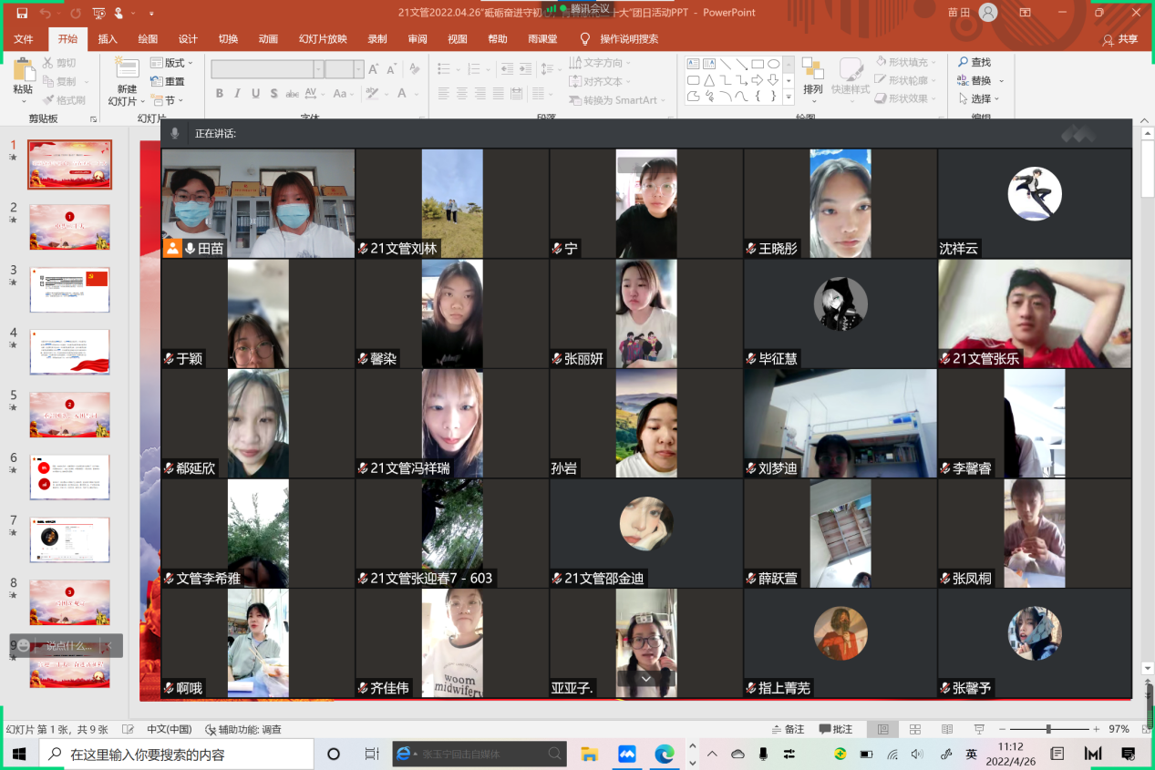
Task: Open the Insert (插入) ribbon tab
Action: click(x=108, y=39)
